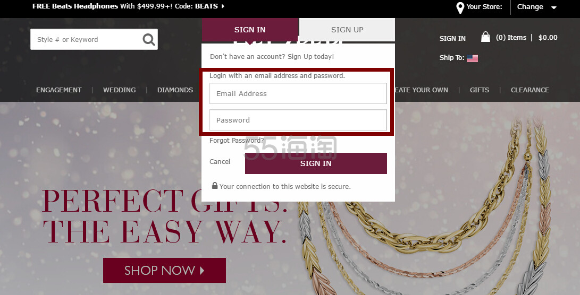580x295 pixels.
Task: Open the ENGAGEMENT menu
Action: 59,90
